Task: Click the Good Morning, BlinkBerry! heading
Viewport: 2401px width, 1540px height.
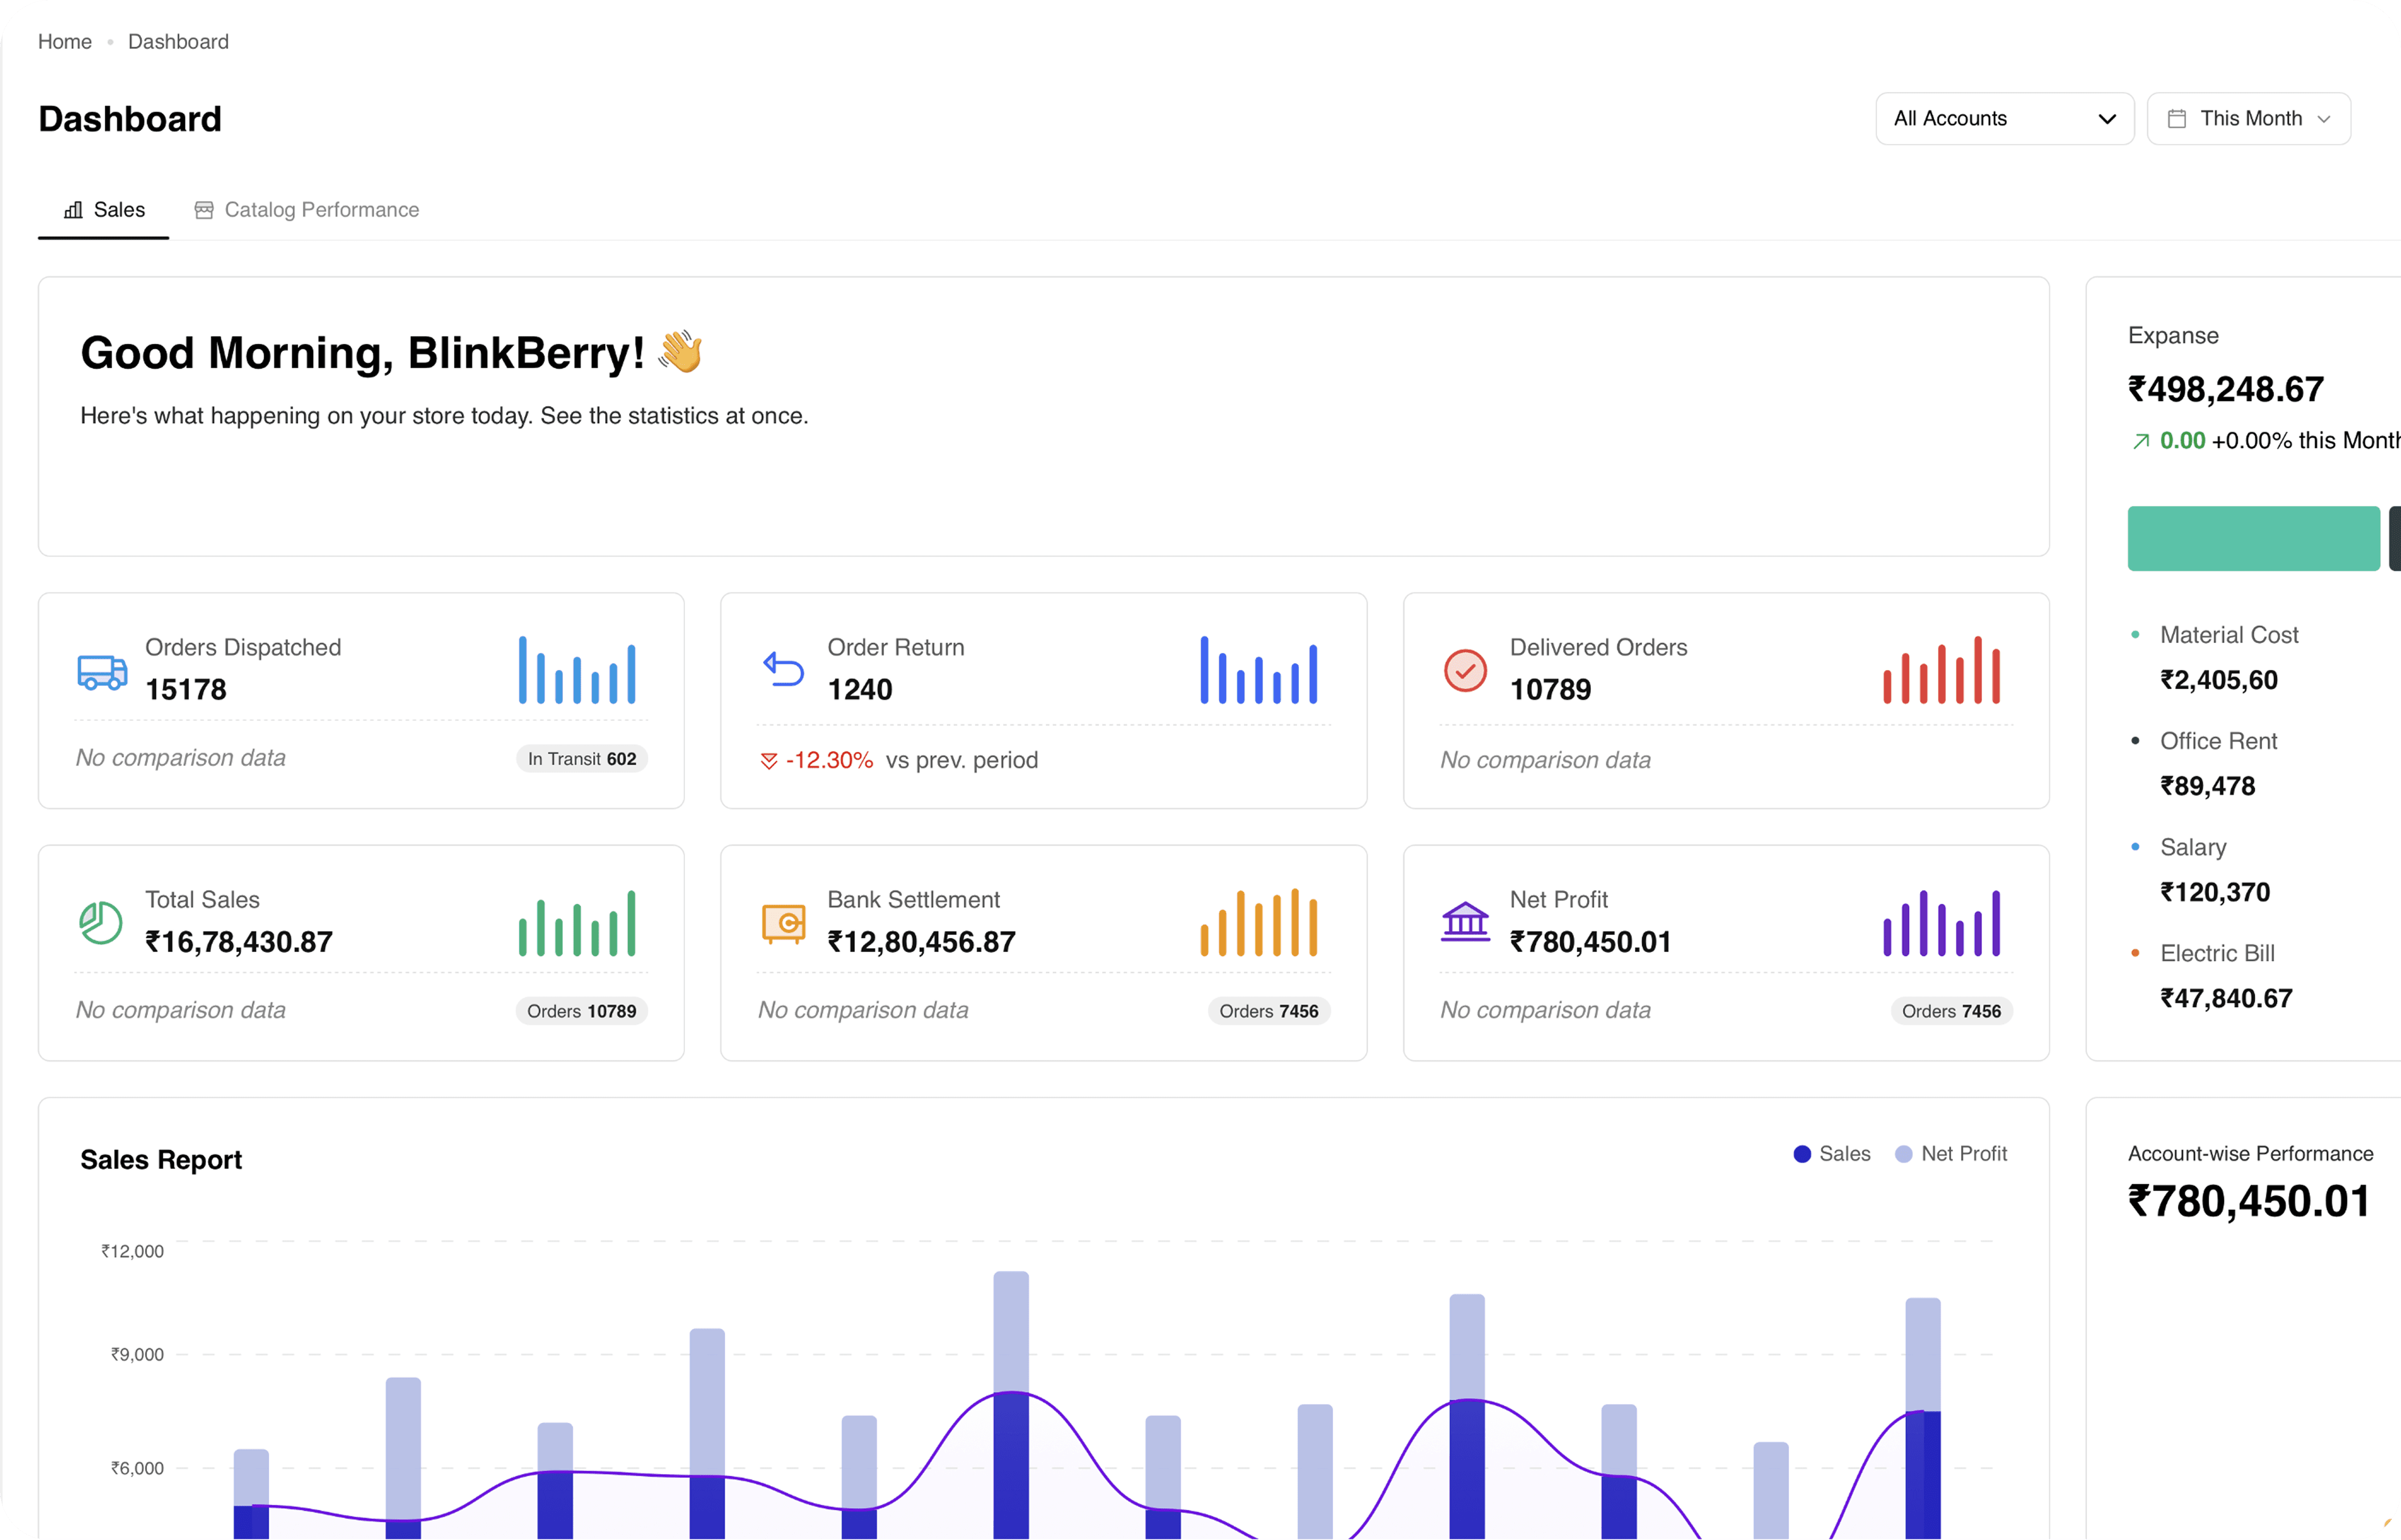Action: (x=362, y=353)
